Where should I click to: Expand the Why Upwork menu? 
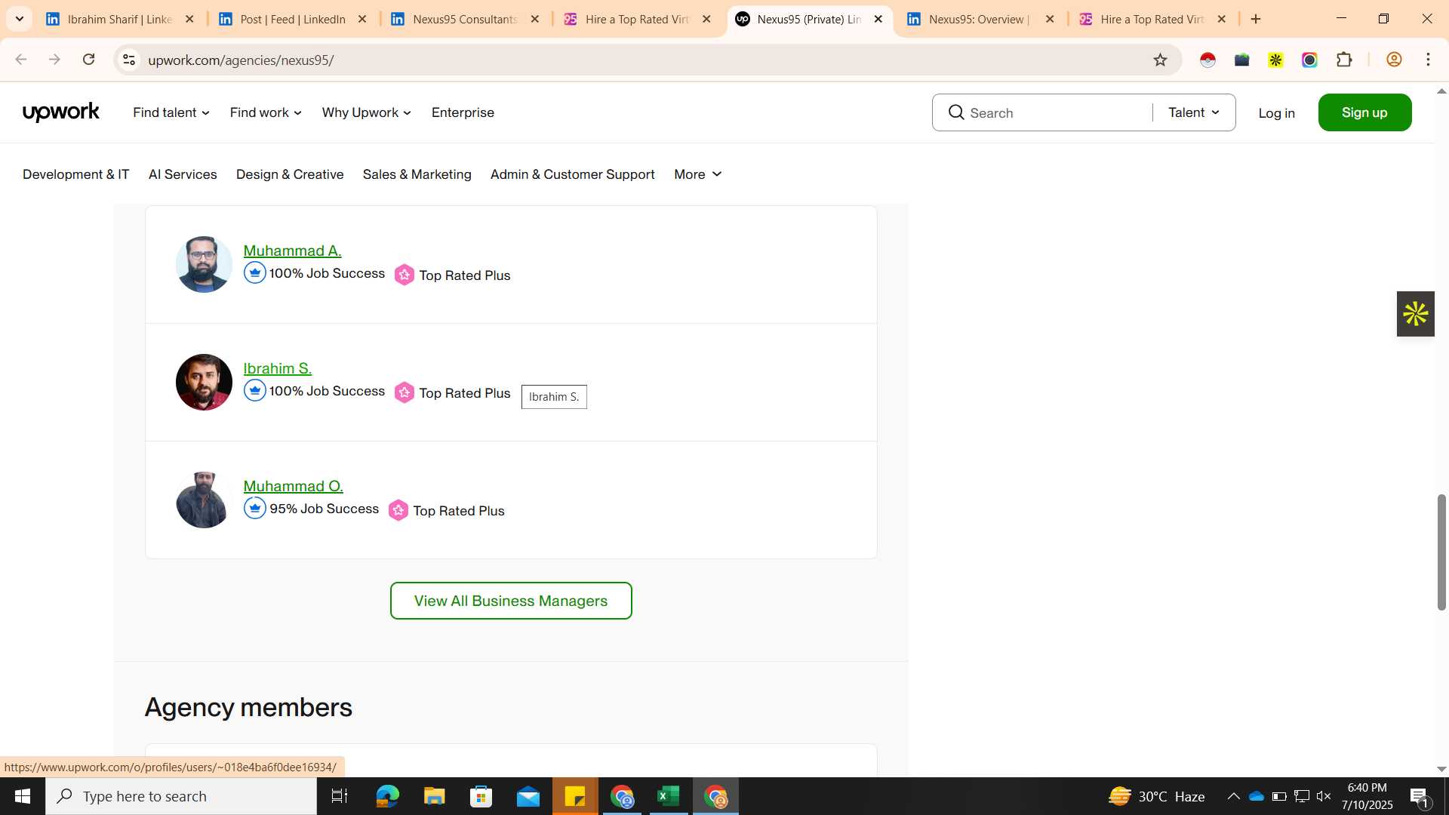pyautogui.click(x=367, y=112)
